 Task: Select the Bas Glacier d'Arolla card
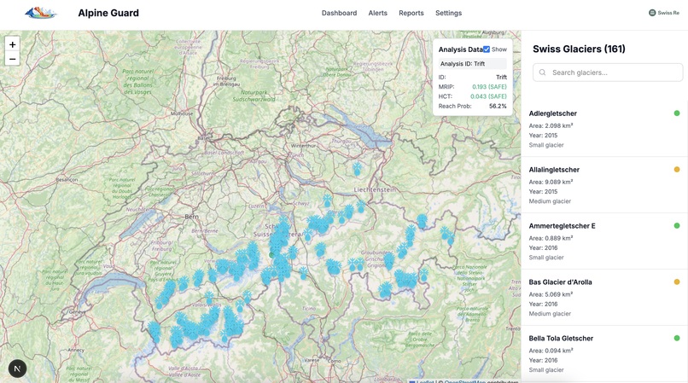pyautogui.click(x=604, y=297)
